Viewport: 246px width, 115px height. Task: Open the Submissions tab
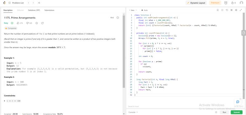point(49,10)
